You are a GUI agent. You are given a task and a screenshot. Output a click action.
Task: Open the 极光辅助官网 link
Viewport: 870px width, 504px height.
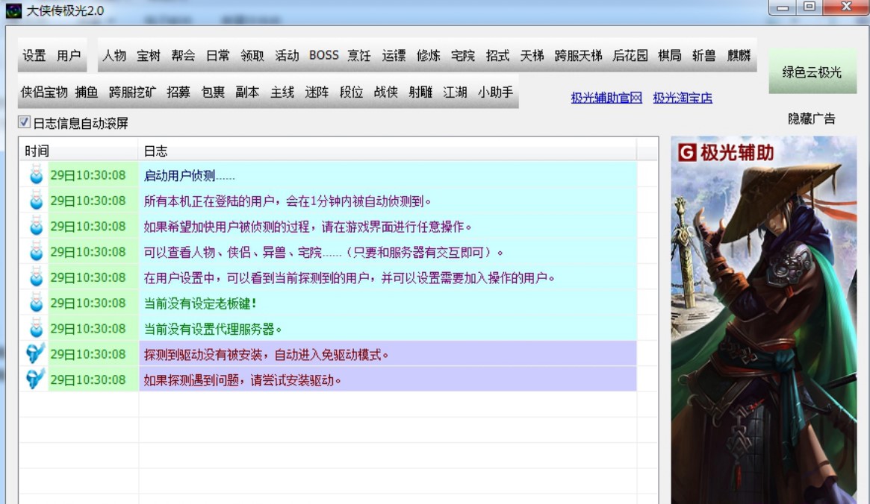point(606,98)
